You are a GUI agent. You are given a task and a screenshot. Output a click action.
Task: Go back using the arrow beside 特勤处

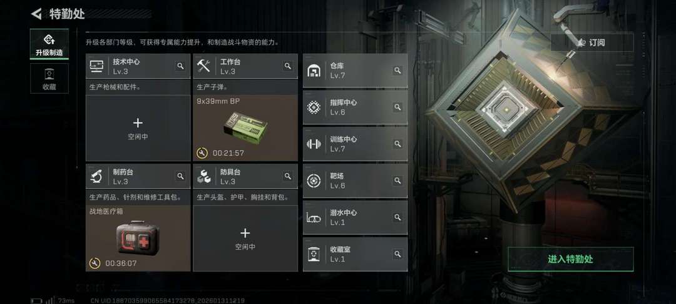(36, 14)
